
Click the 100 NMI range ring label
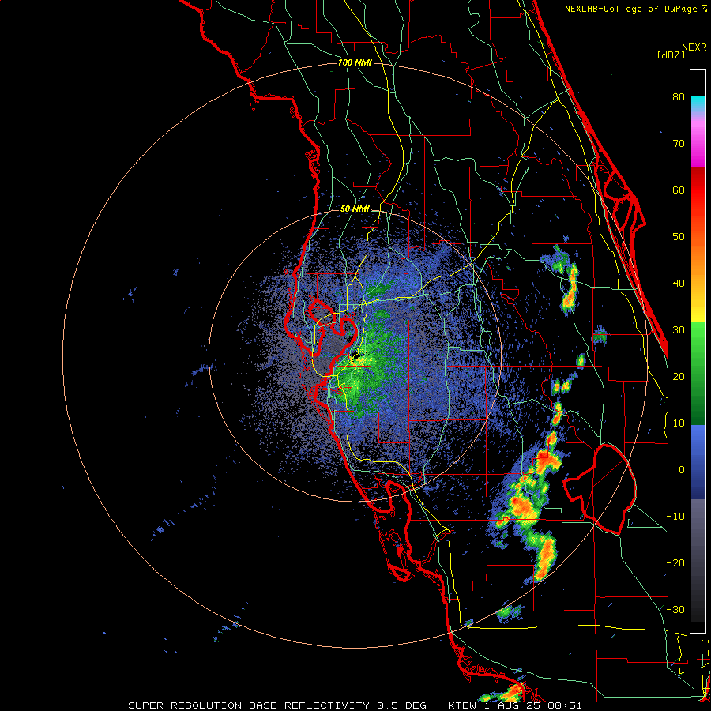(x=355, y=62)
